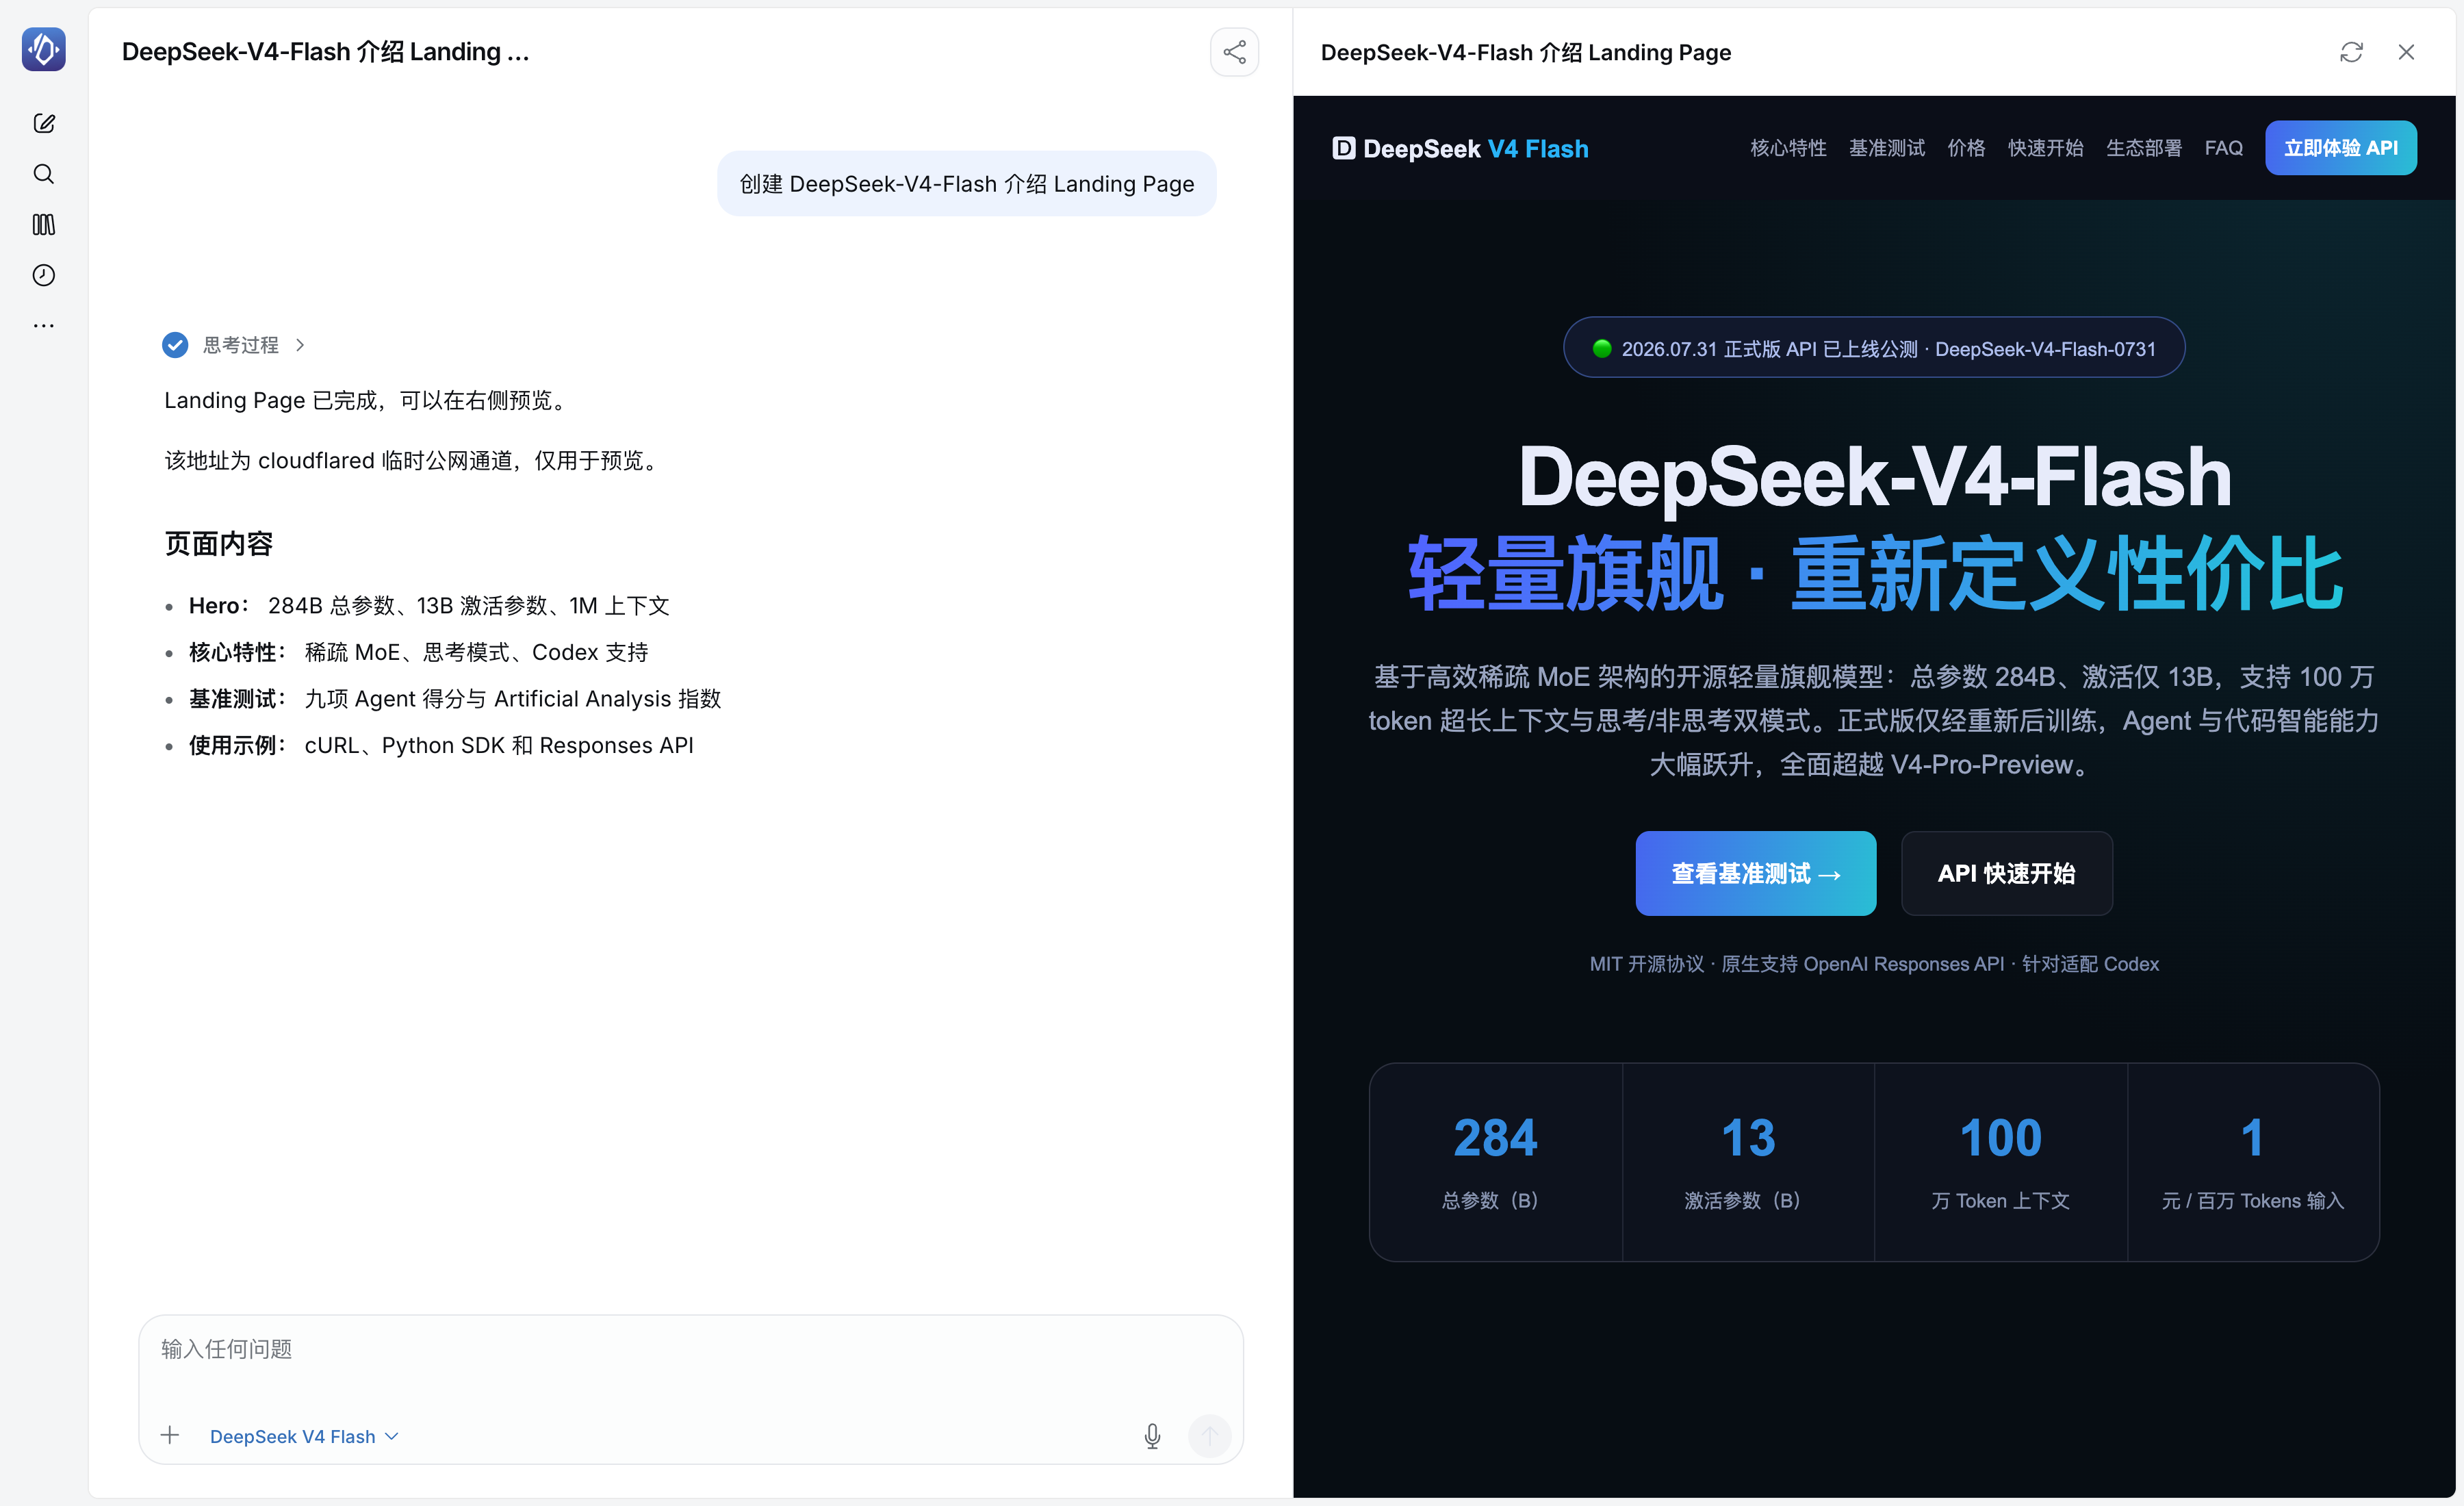2464x1506 pixels.
Task: Expand the 思考过程 thinking section
Action: pos(255,345)
